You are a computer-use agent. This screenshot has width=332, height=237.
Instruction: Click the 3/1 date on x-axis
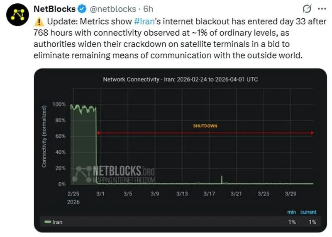pyautogui.click(x=101, y=193)
